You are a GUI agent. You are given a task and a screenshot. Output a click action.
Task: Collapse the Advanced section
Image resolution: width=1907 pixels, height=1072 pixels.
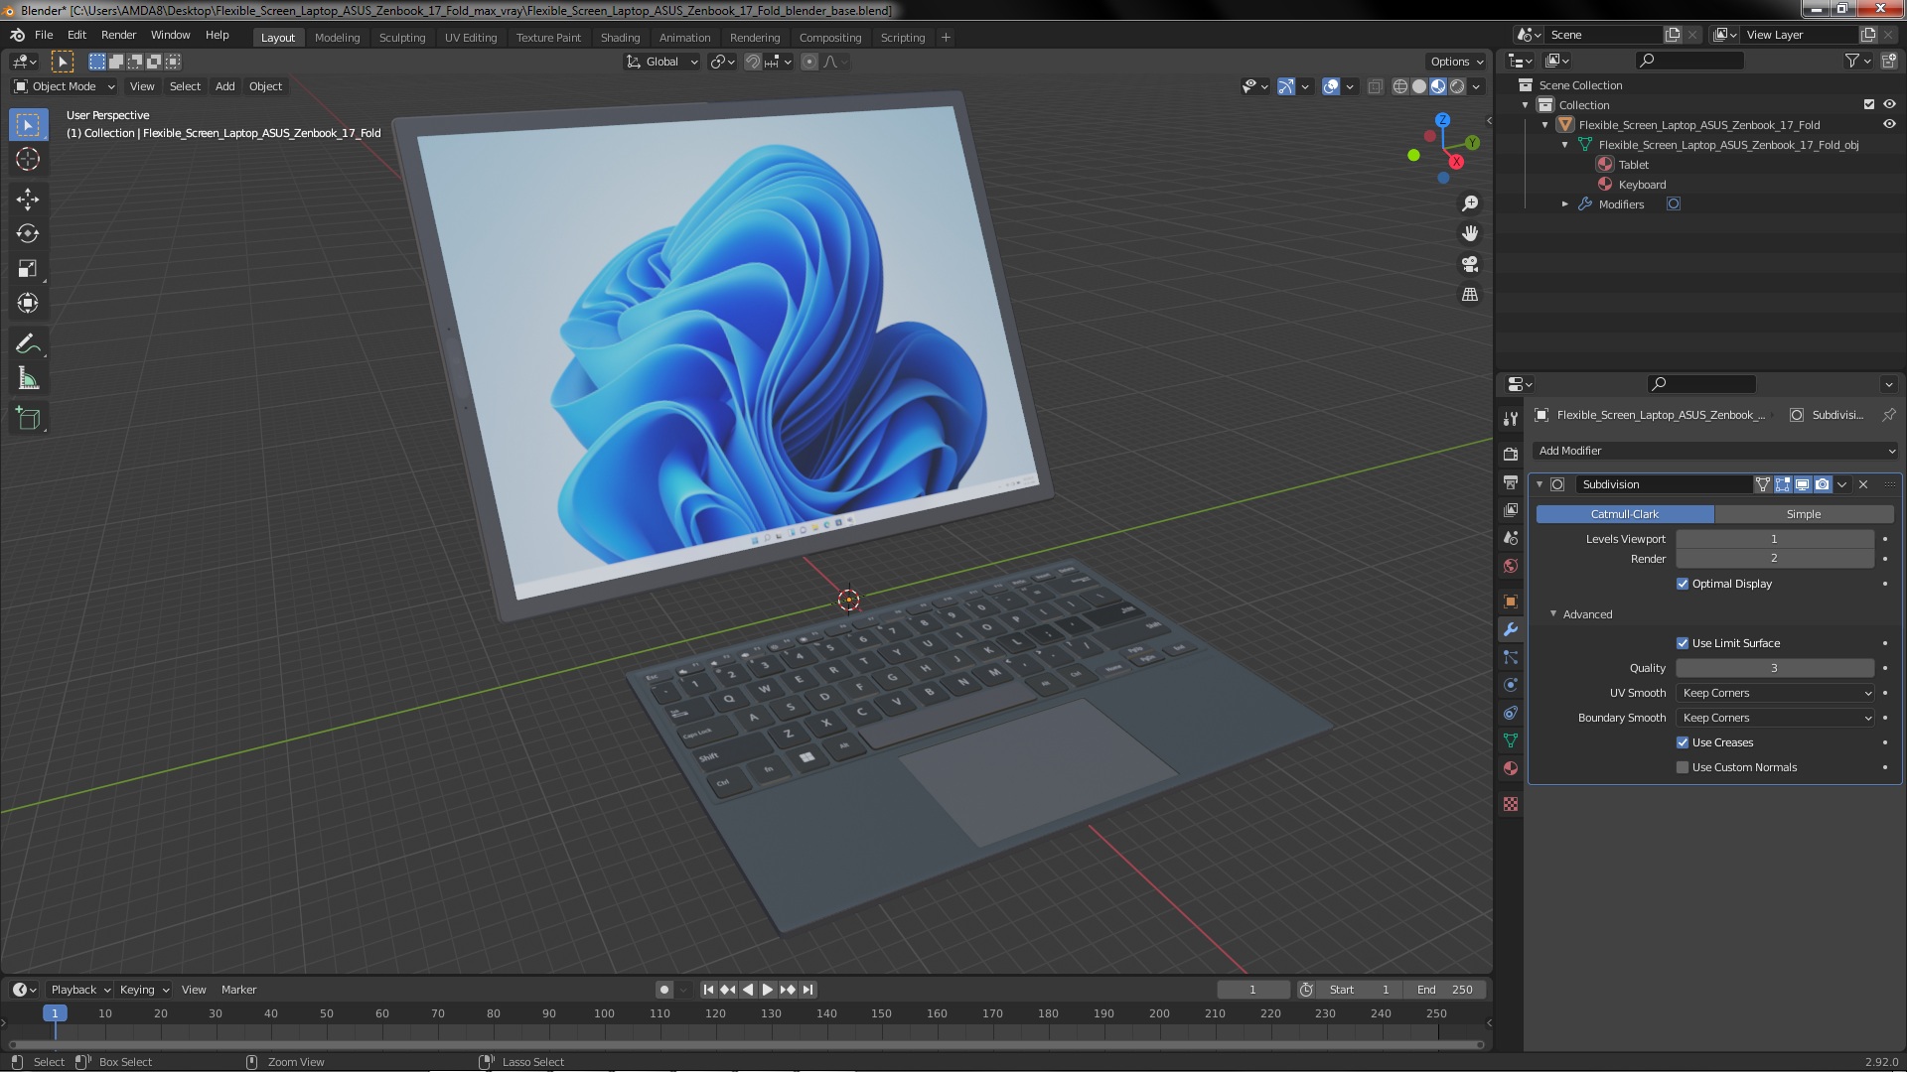pyautogui.click(x=1553, y=614)
